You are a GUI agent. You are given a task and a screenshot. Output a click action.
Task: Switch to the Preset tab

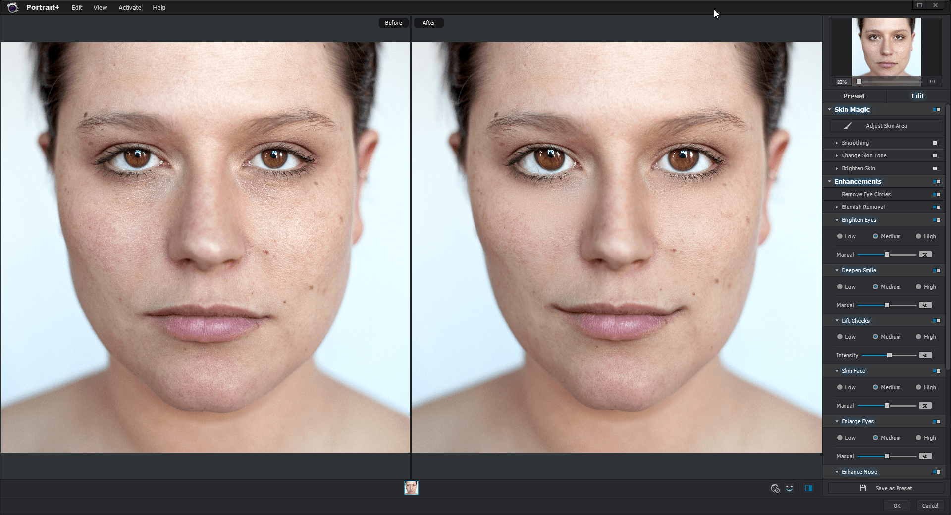(x=854, y=96)
